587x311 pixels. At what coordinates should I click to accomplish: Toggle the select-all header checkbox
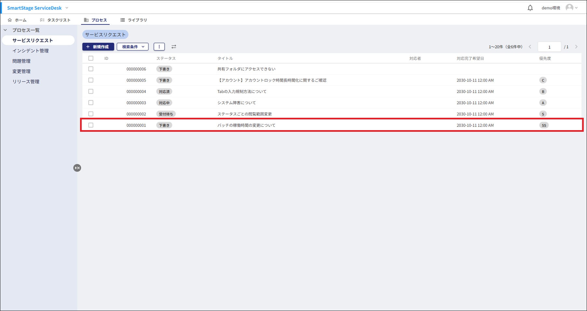click(91, 58)
